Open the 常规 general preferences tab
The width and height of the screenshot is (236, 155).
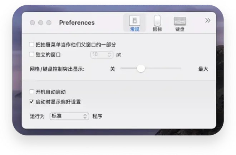134,23
